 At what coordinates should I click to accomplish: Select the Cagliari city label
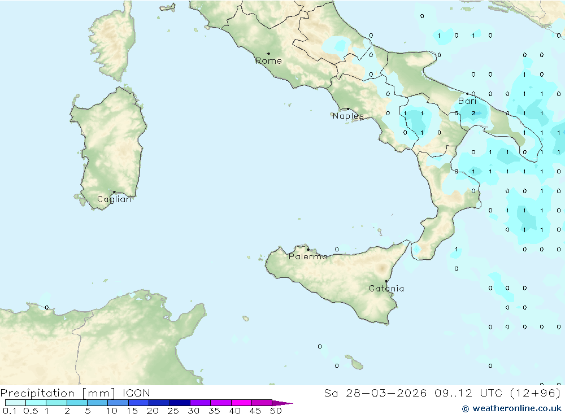(115, 199)
